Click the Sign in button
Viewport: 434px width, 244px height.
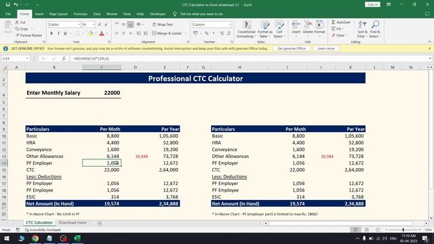coord(372,5)
